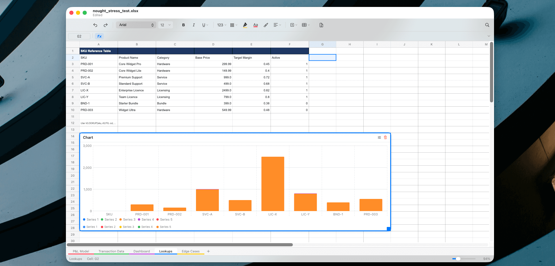
Task: Click the export document icon
Action: coord(321,25)
